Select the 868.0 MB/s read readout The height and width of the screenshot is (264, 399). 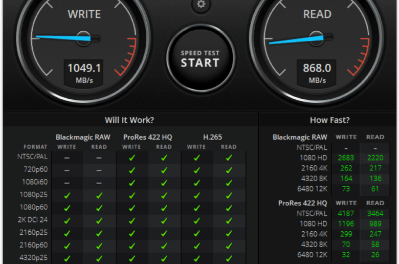[317, 73]
